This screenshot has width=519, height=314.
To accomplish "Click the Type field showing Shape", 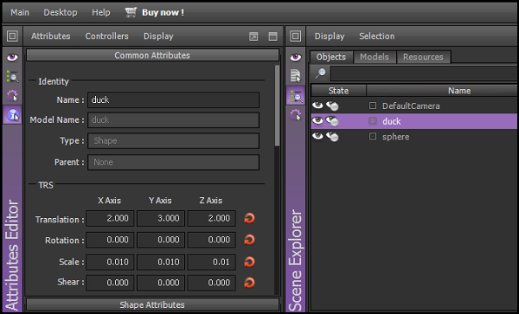I will 174,140.
